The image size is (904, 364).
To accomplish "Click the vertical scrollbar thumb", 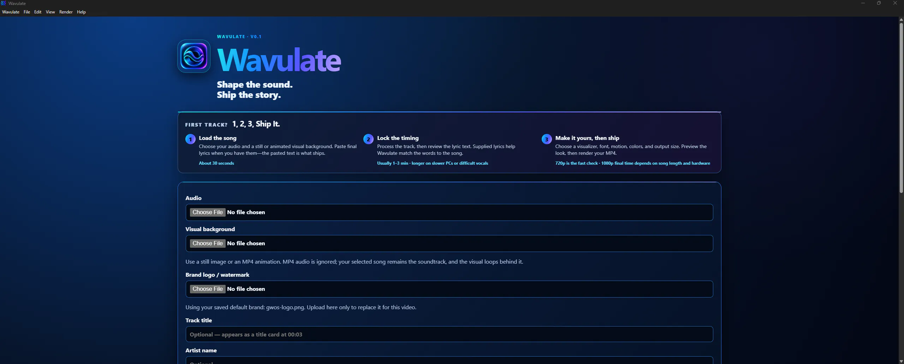I will [901, 108].
